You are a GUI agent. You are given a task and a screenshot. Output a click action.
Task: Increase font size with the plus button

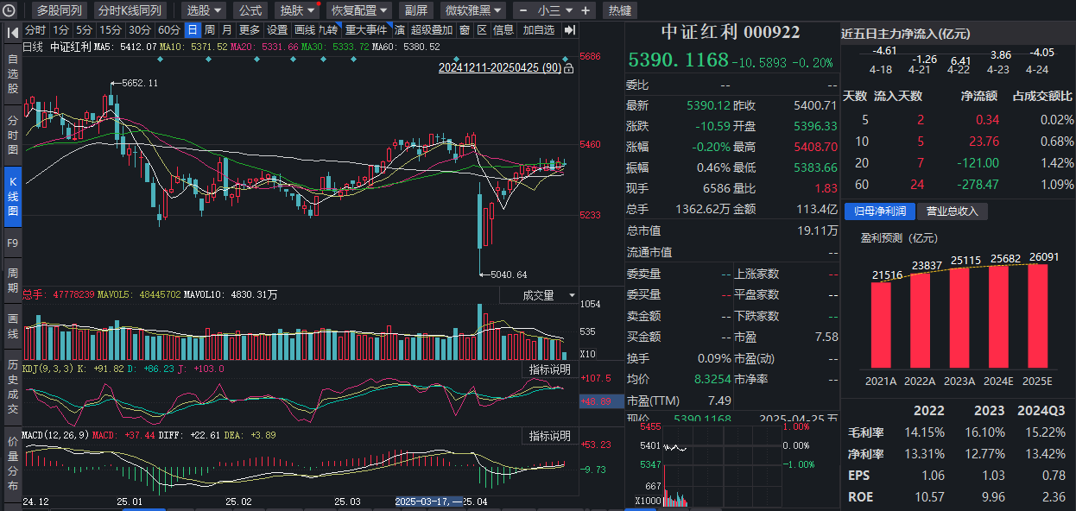(x=585, y=10)
